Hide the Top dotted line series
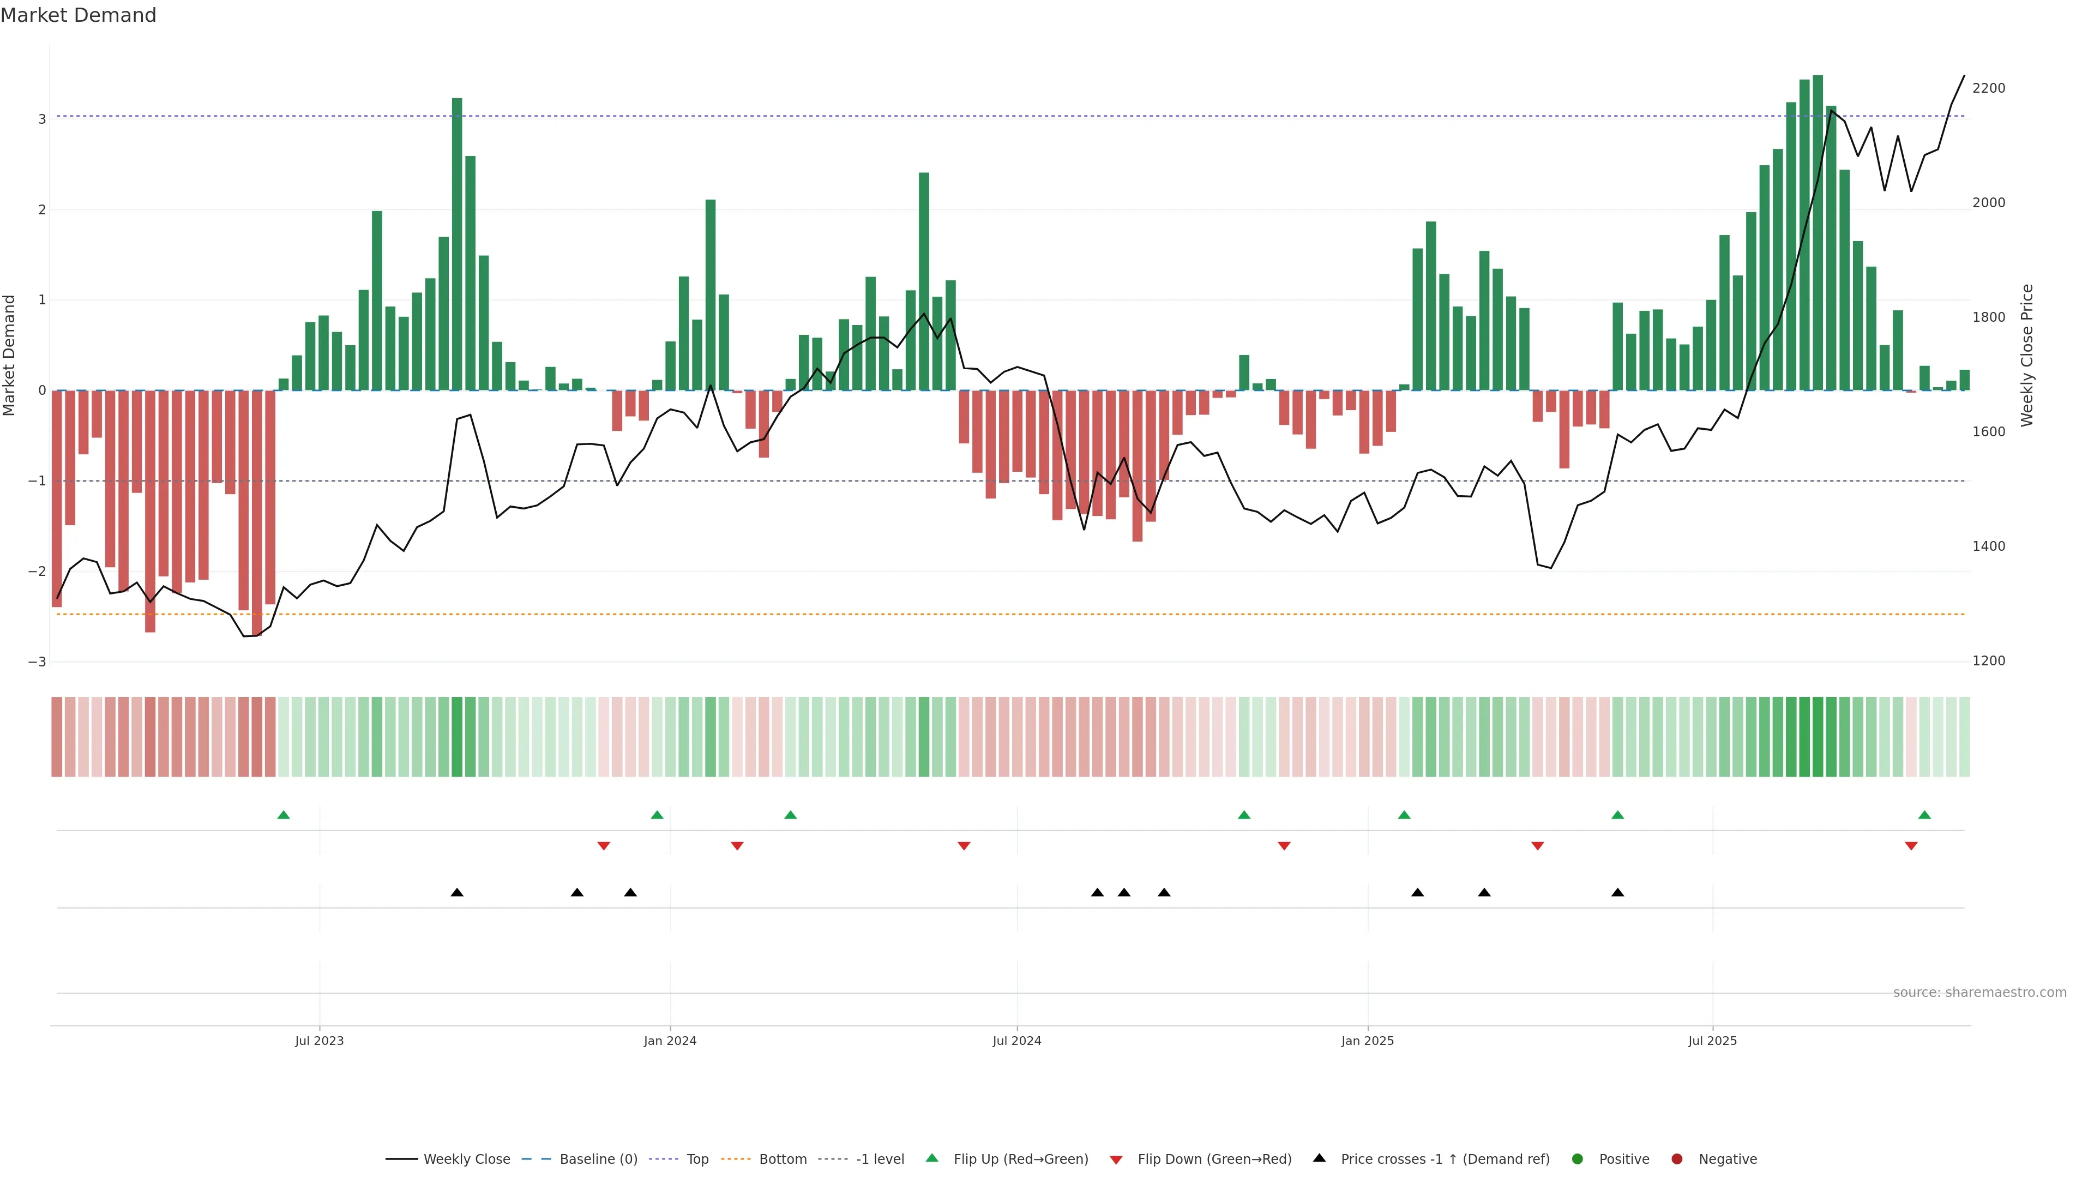The width and height of the screenshot is (2094, 1178). point(697,1159)
